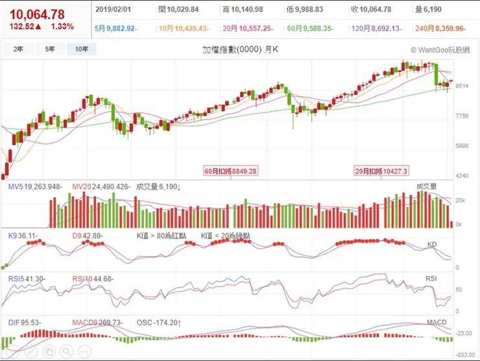Open the three-dot more options icon
Viewport: 480px width, 361px height.
(85, 351)
